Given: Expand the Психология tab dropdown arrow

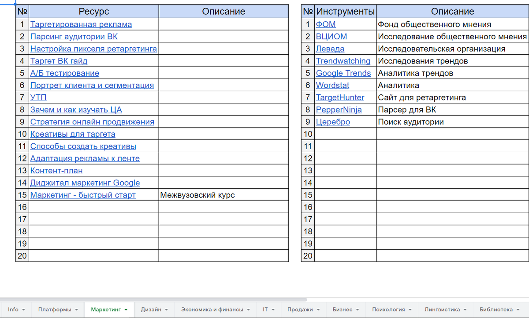Looking at the screenshot, I should pyautogui.click(x=410, y=310).
